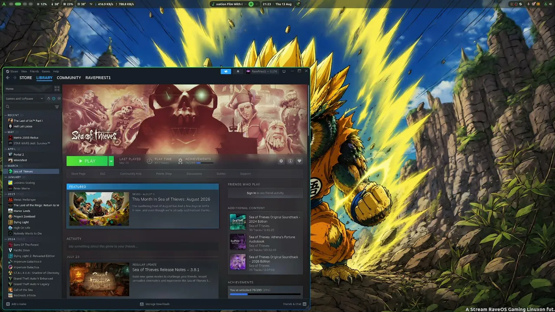Open the Steam notifications bell

point(238,71)
